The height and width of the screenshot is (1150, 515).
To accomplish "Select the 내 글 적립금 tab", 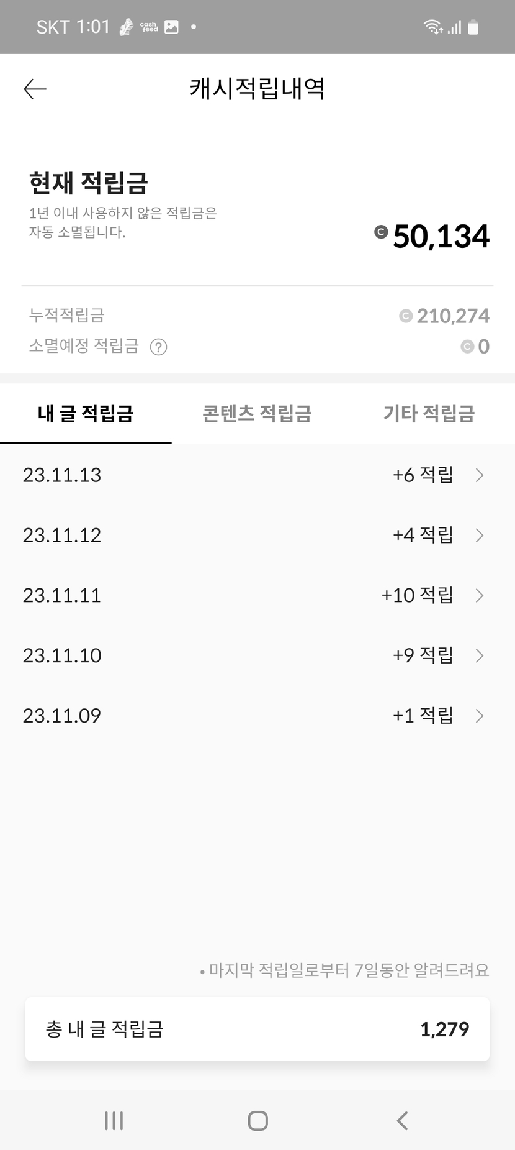I will pyautogui.click(x=86, y=414).
